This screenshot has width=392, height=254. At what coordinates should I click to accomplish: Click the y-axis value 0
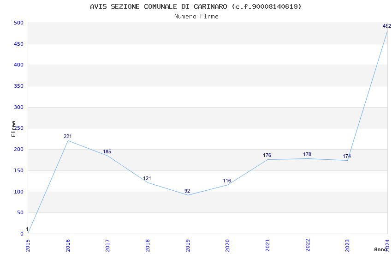(x=22, y=234)
